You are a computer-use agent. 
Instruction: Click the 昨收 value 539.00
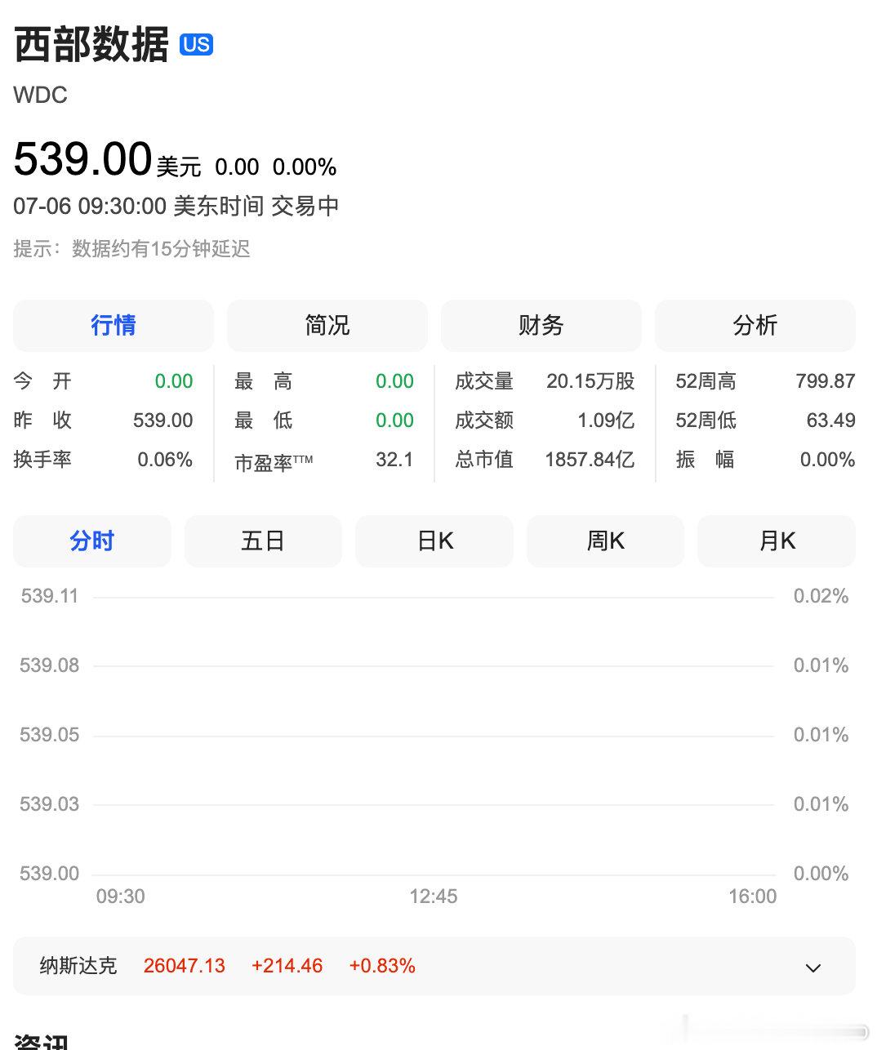click(x=163, y=420)
